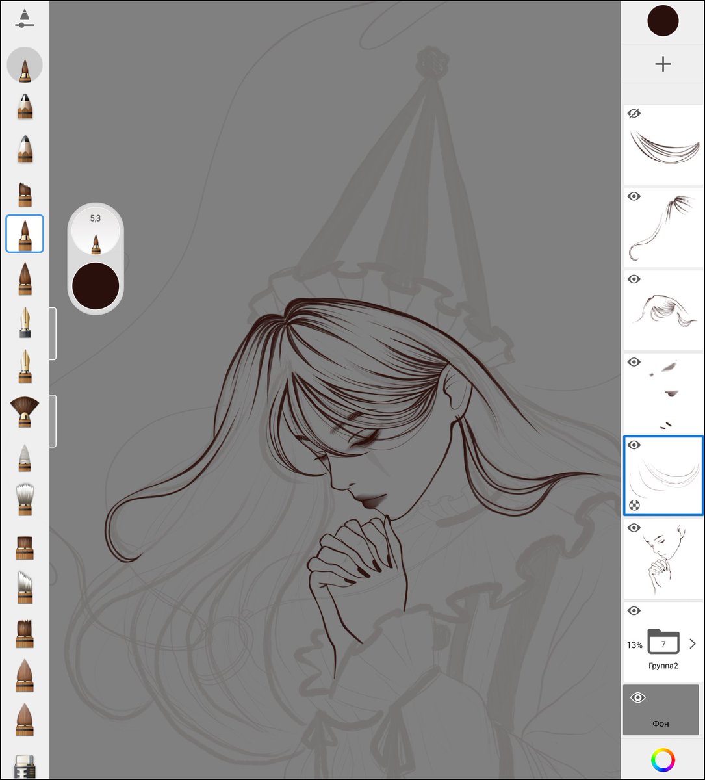Hide the hair bangs layer

coord(634,279)
